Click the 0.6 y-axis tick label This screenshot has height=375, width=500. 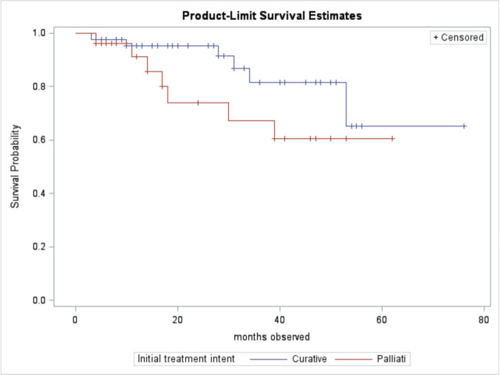39,140
